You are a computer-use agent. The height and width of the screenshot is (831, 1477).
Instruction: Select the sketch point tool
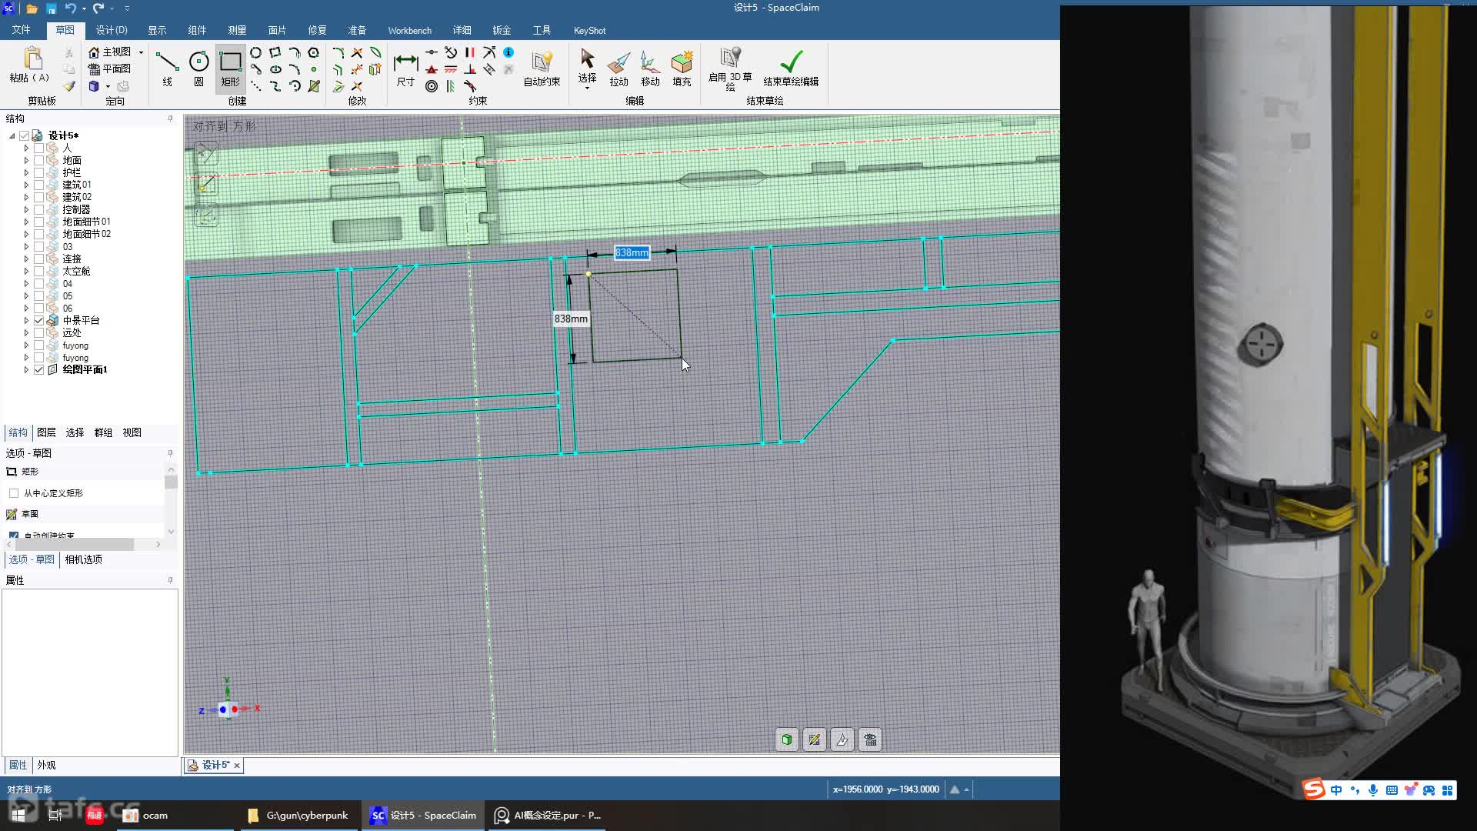point(313,69)
